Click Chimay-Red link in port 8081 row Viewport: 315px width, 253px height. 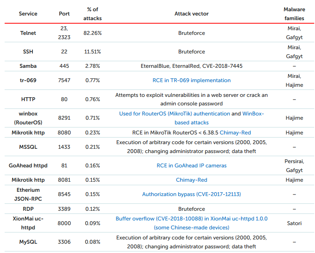(192, 180)
